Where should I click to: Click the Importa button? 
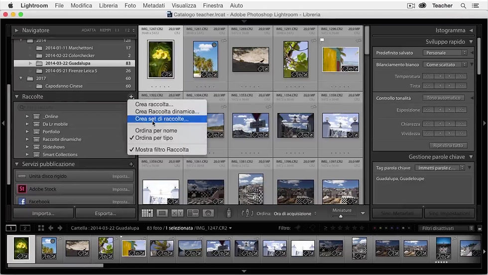pyautogui.click(x=43, y=213)
